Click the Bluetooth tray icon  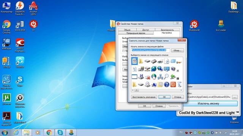[212, 133]
